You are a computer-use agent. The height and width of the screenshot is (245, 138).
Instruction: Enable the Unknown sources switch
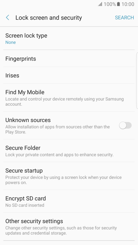pos(125,125)
